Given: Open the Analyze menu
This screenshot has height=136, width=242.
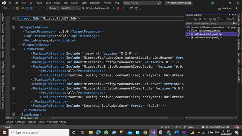Looking at the screenshot, I should tap(75, 3).
